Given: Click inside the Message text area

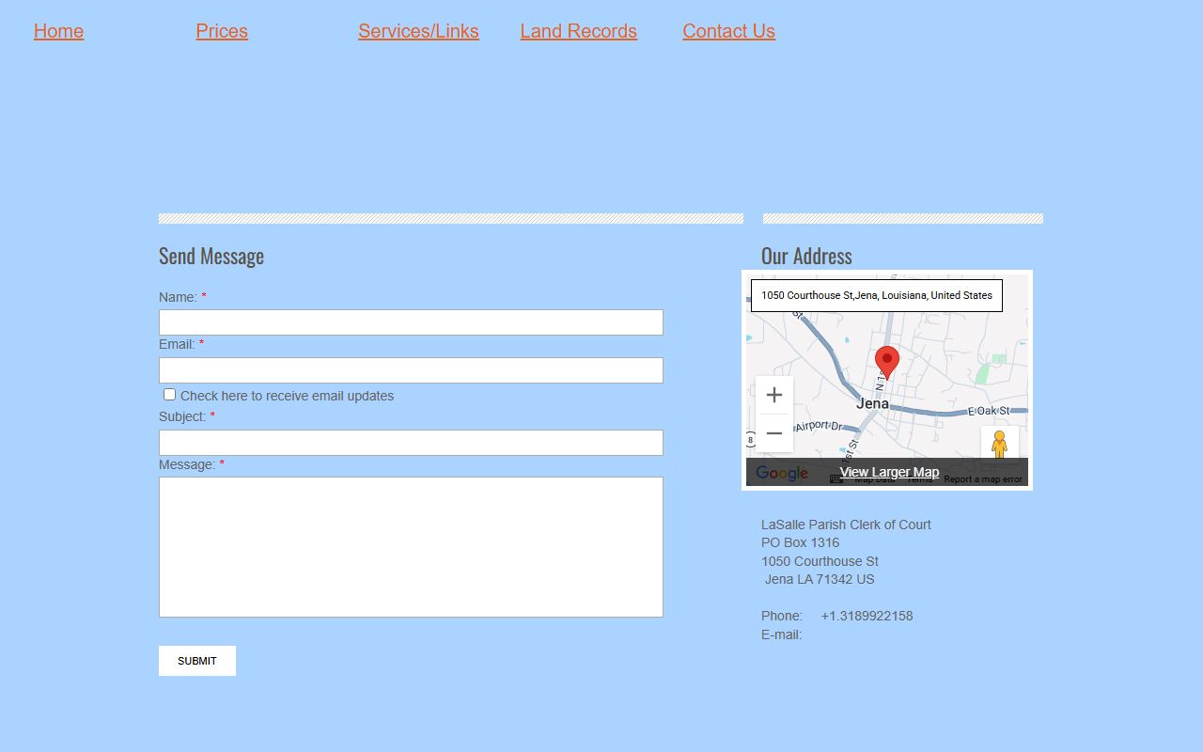Looking at the screenshot, I should [411, 547].
